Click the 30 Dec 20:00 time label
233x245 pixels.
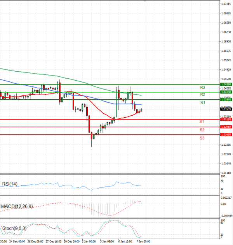click(71, 241)
